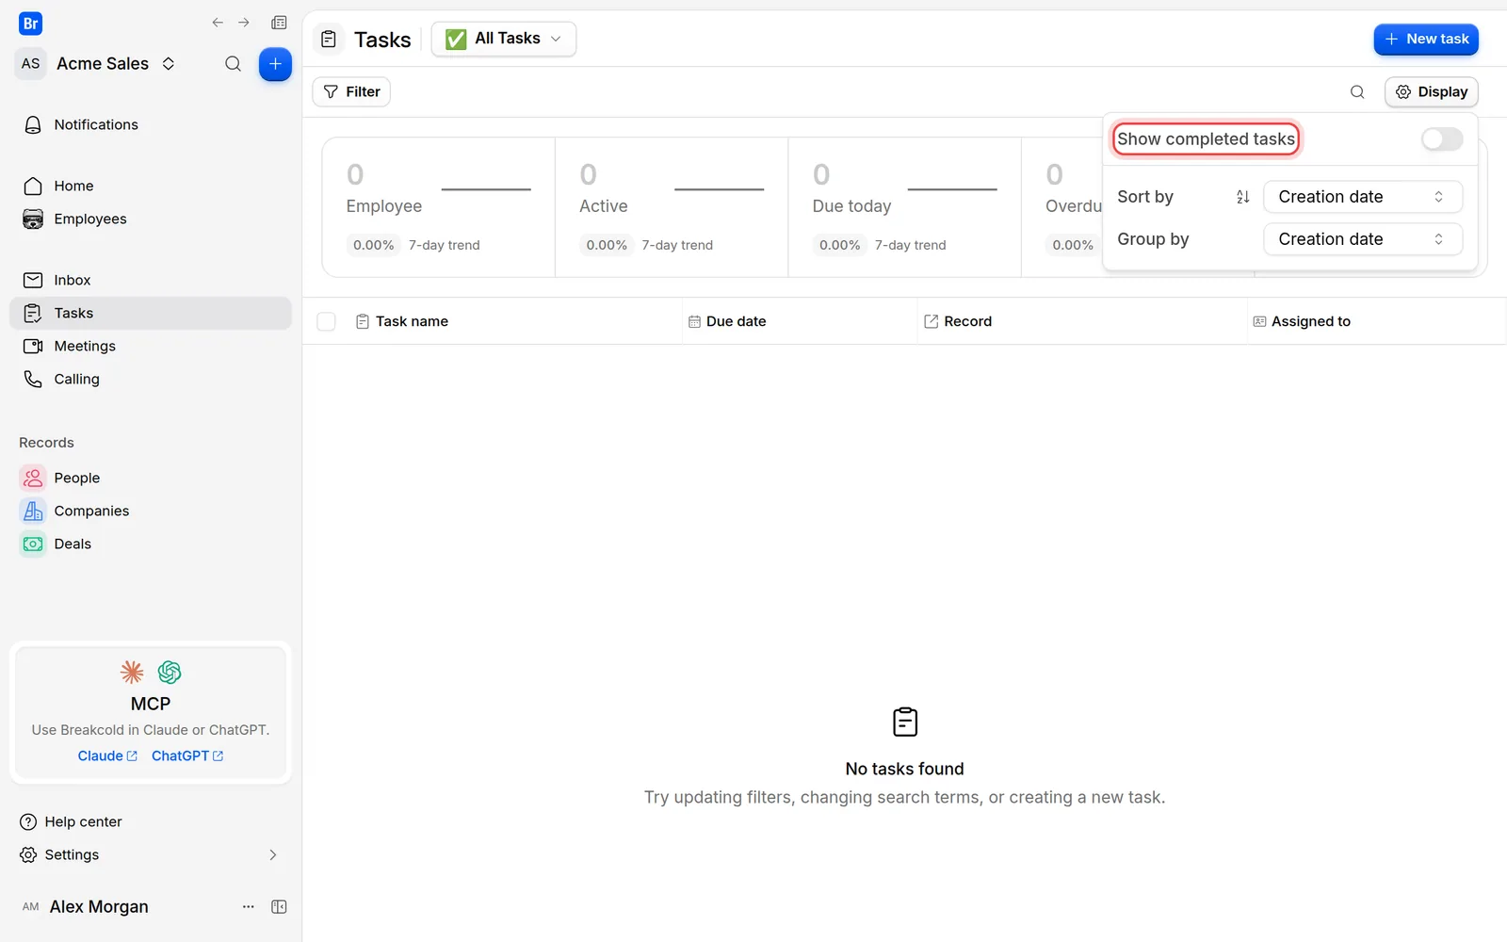1507x942 pixels.
Task: Open the Employees section
Action: coord(151,219)
